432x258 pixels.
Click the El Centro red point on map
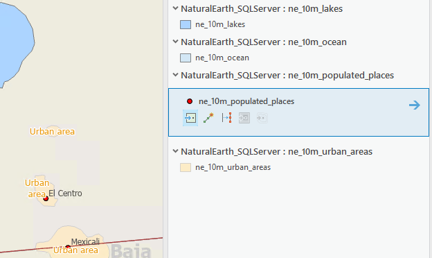click(46, 198)
